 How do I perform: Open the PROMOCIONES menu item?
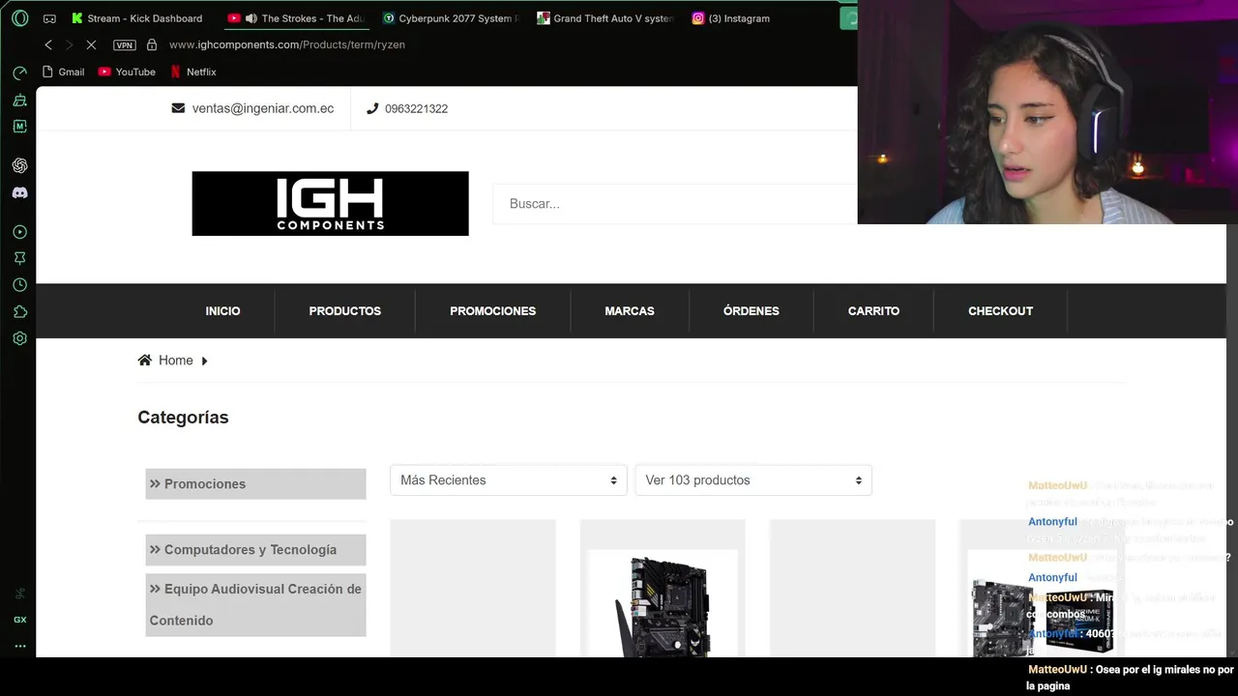pyautogui.click(x=492, y=311)
